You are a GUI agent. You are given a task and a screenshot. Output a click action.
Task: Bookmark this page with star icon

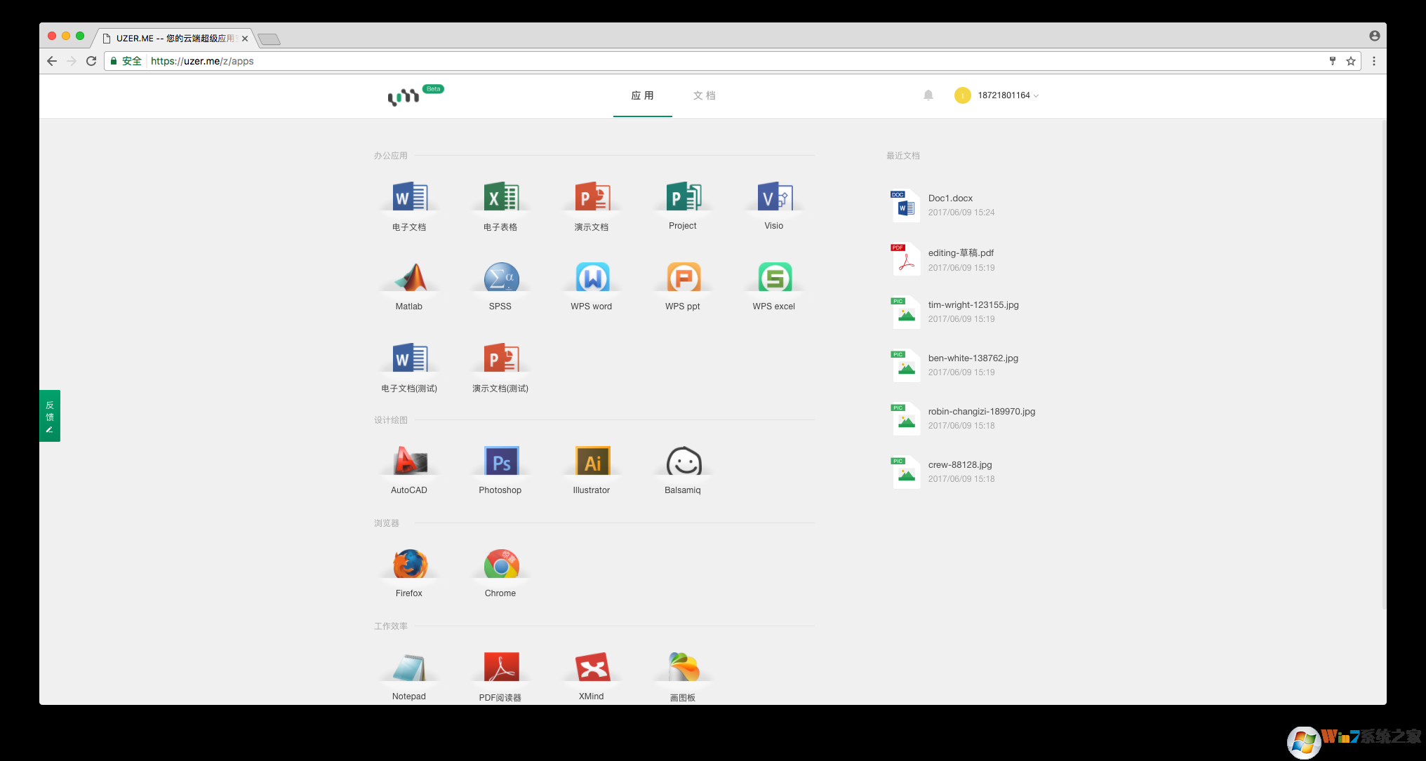point(1350,61)
